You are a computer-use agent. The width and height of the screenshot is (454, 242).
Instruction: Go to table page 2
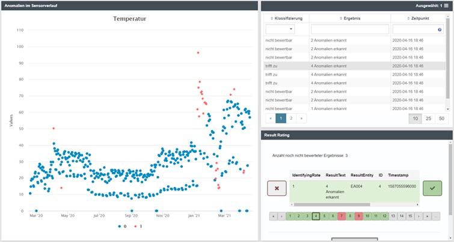[x=291, y=118]
